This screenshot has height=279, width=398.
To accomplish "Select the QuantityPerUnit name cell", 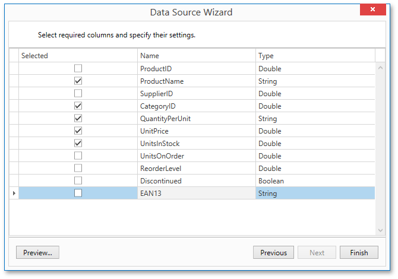I will click(197, 118).
